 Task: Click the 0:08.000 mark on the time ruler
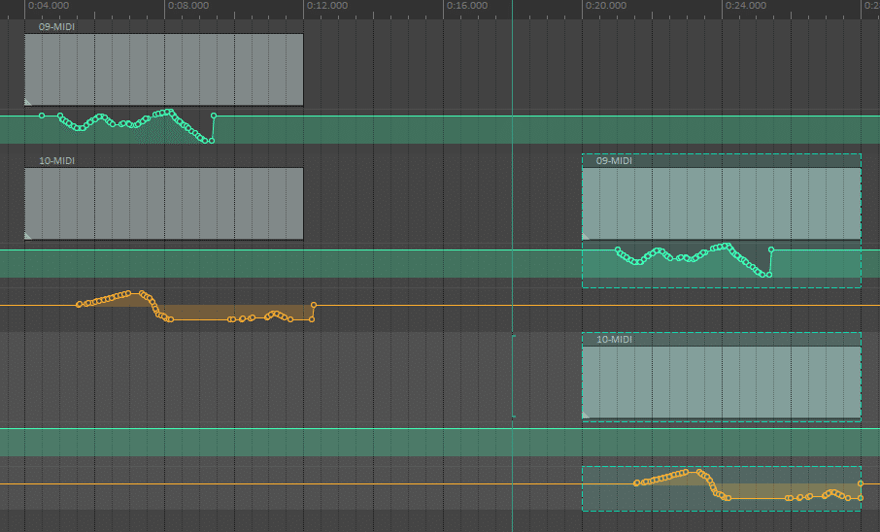pos(188,6)
